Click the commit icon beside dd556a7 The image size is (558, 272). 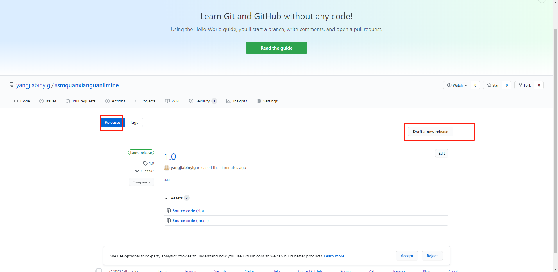click(137, 171)
